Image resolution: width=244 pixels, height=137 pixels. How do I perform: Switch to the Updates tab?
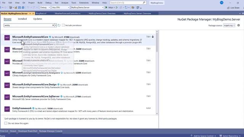38,19
